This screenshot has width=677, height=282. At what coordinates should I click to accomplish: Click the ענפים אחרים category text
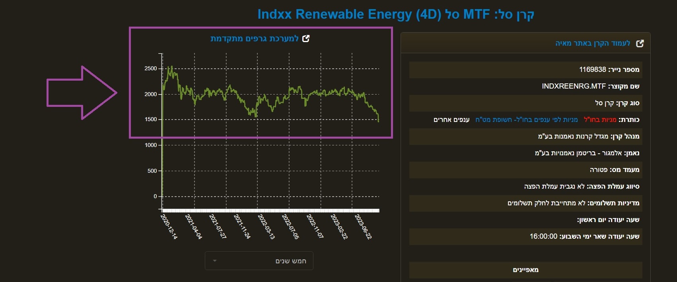pos(451,120)
